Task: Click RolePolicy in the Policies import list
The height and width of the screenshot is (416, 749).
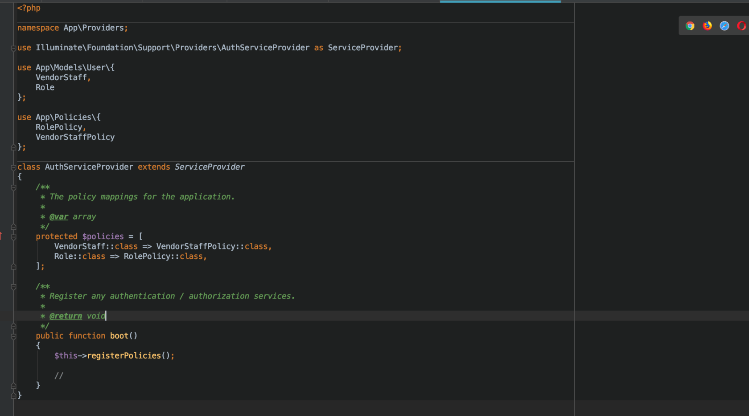Action: click(x=59, y=127)
